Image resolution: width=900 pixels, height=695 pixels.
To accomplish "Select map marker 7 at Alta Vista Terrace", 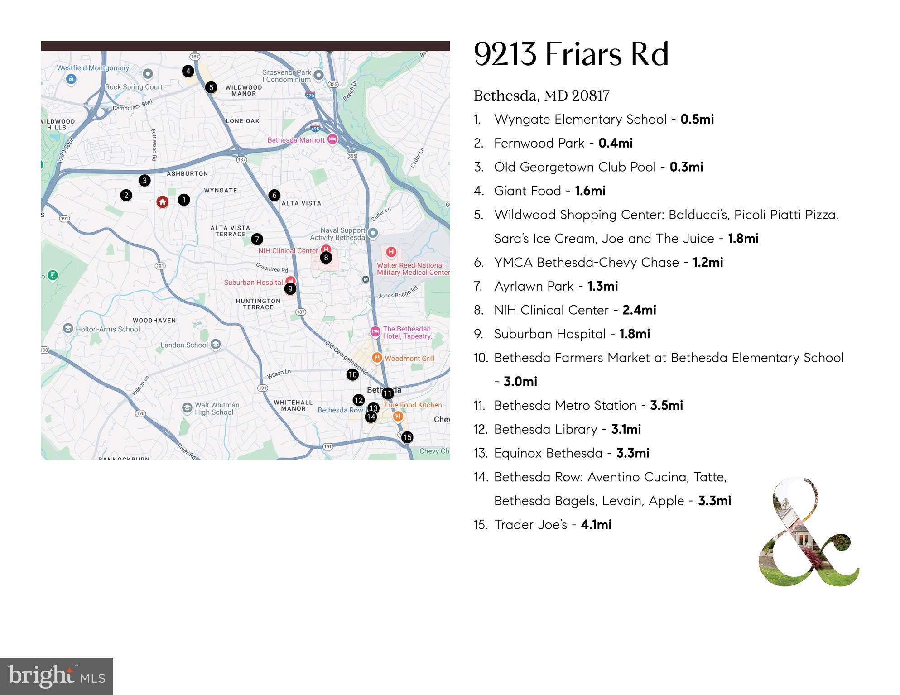I will coord(257,239).
